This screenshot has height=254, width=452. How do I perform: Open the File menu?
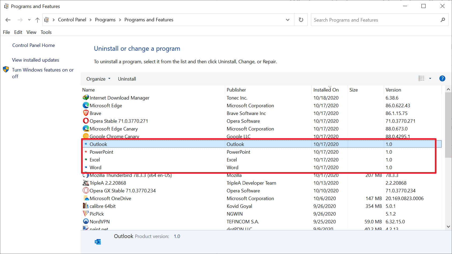(x=6, y=32)
